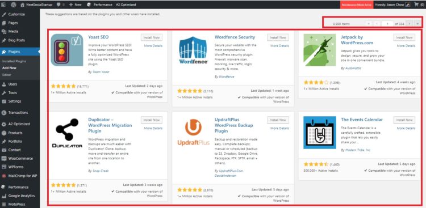Click the New plus icon

pos(70,5)
